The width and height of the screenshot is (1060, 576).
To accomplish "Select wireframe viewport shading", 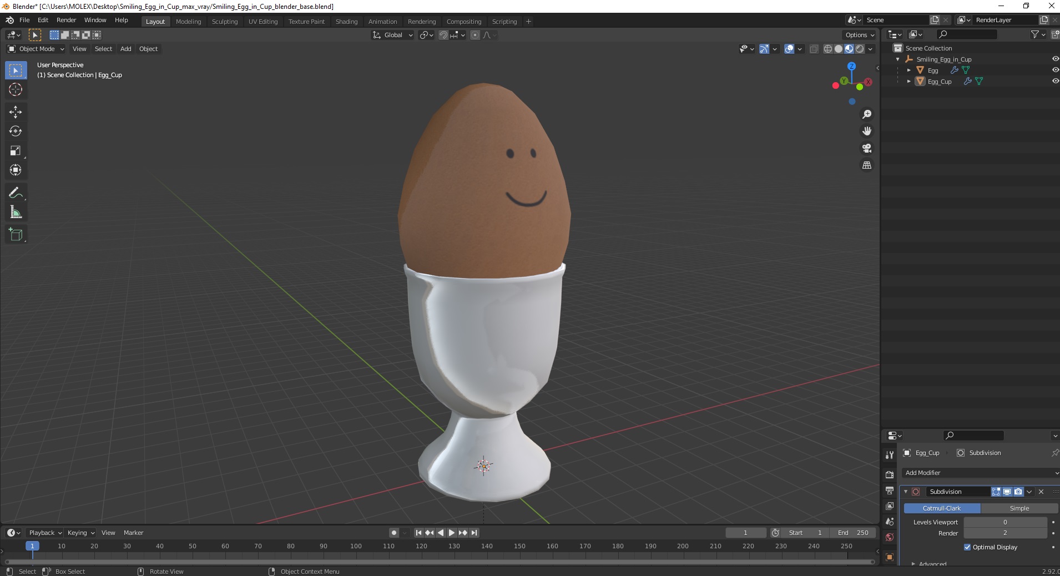I will point(828,49).
